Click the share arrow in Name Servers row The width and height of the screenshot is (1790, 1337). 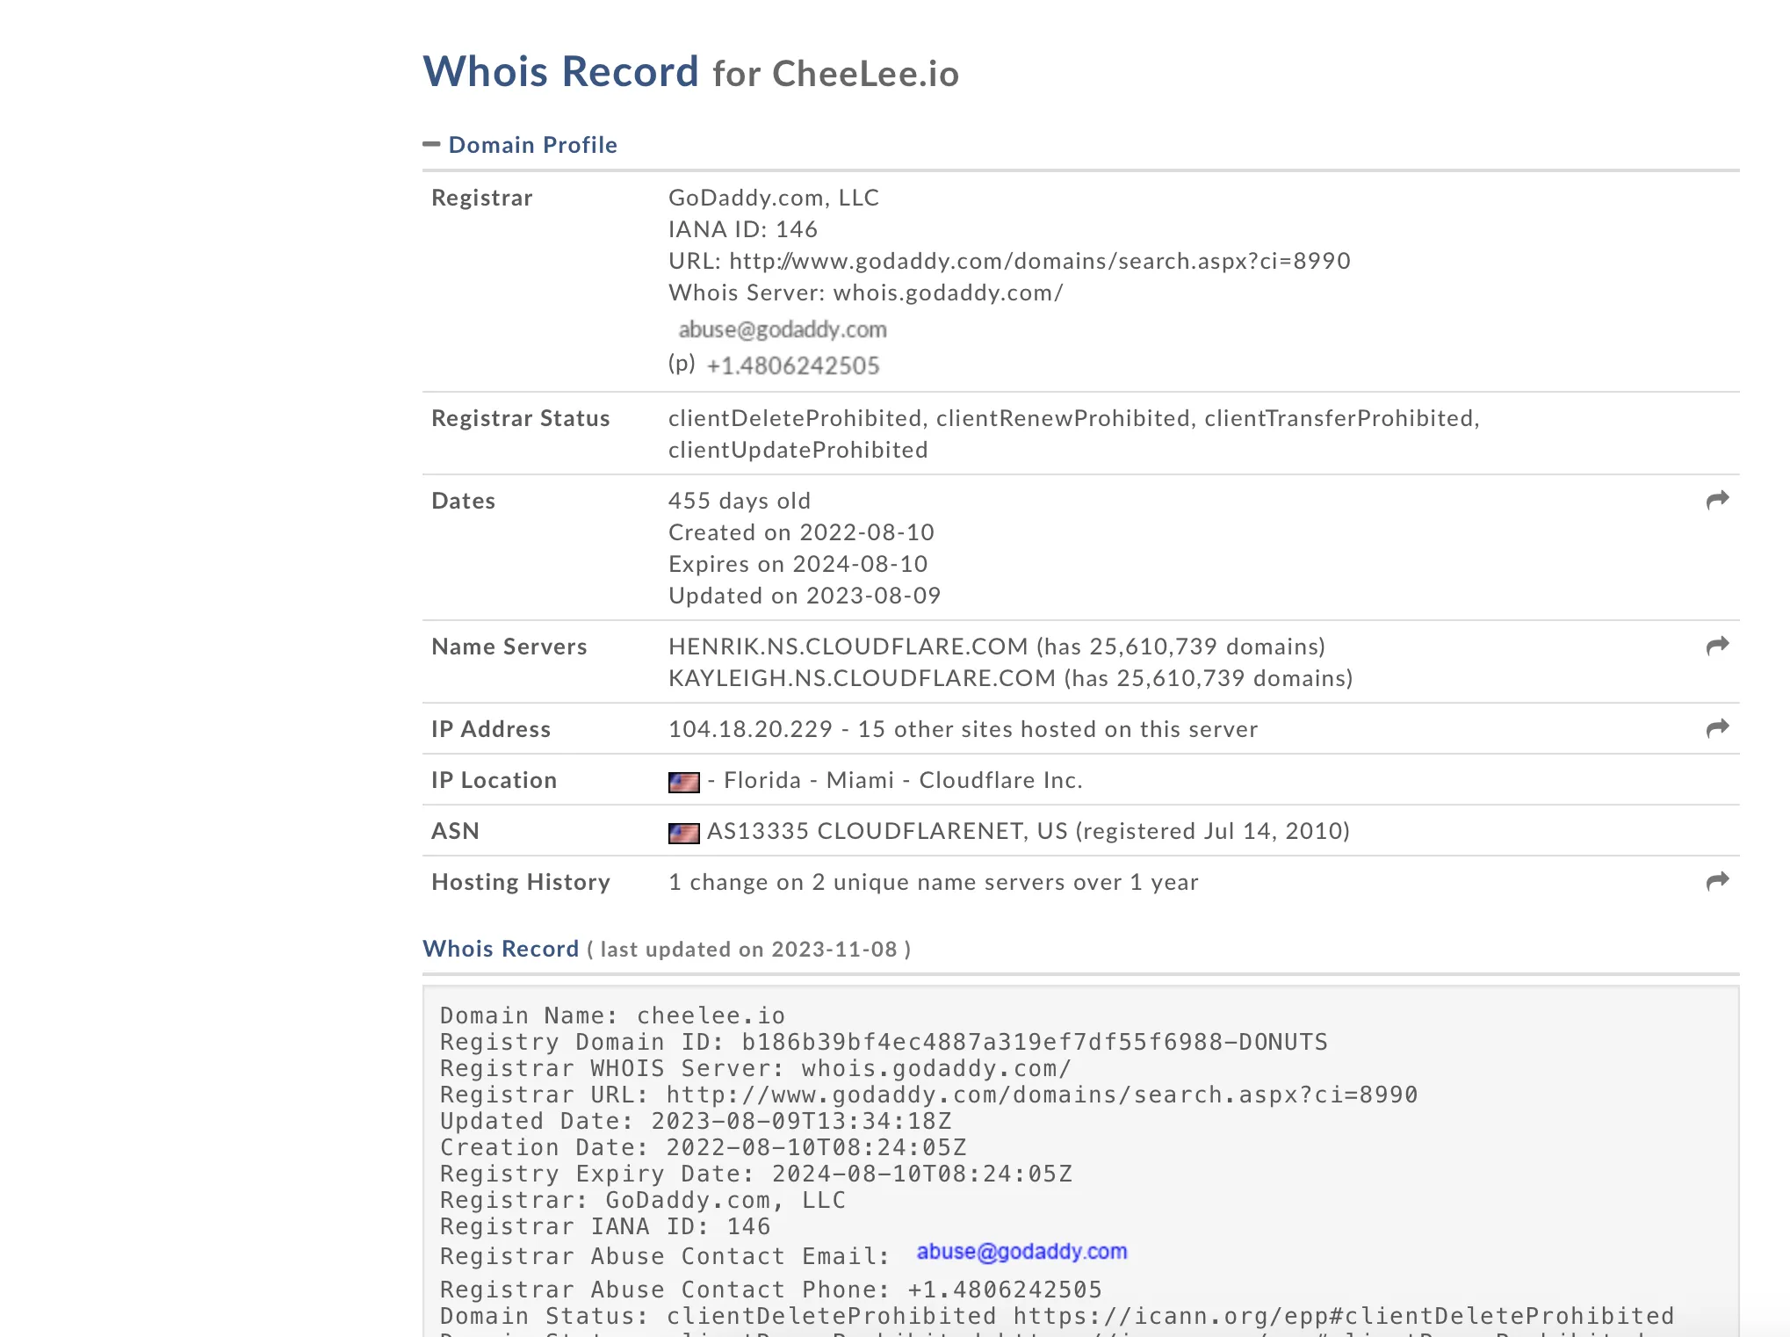click(x=1717, y=646)
